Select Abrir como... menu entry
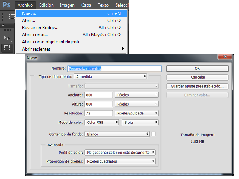 [x=71, y=35]
